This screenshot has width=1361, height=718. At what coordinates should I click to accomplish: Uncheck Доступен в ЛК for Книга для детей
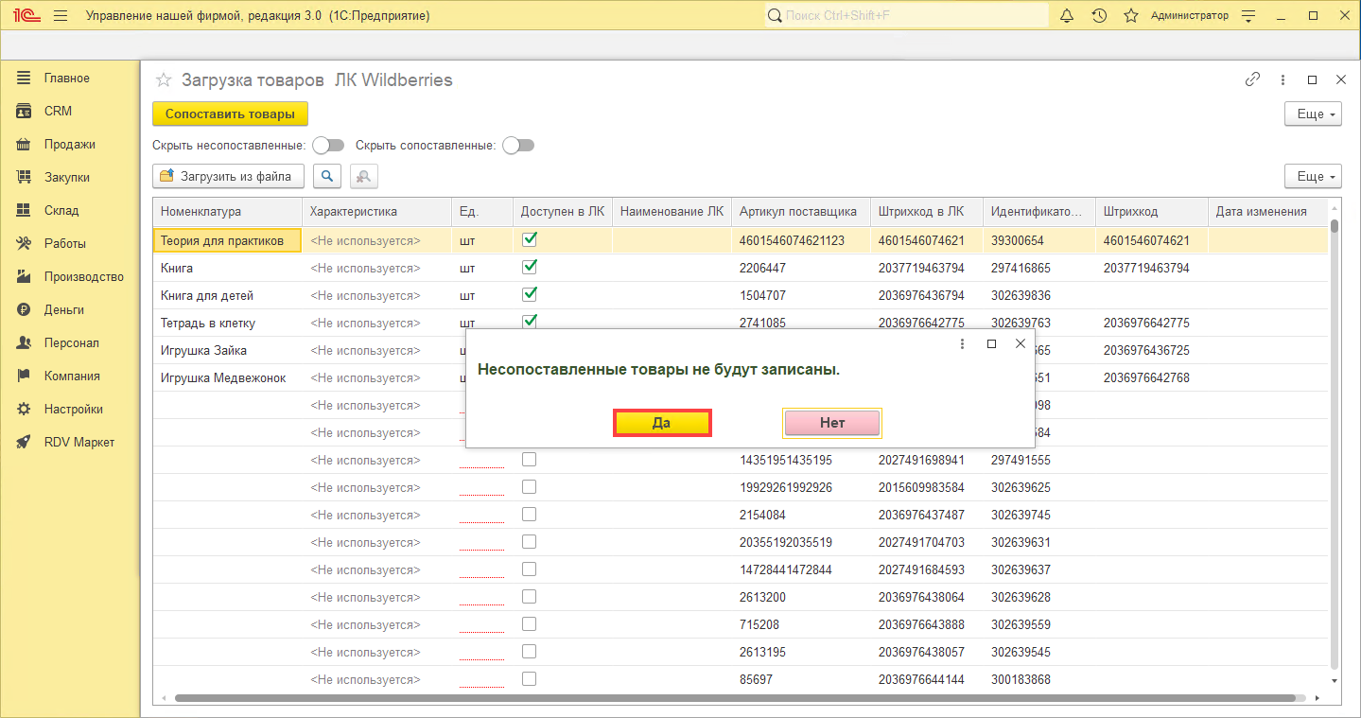530,294
